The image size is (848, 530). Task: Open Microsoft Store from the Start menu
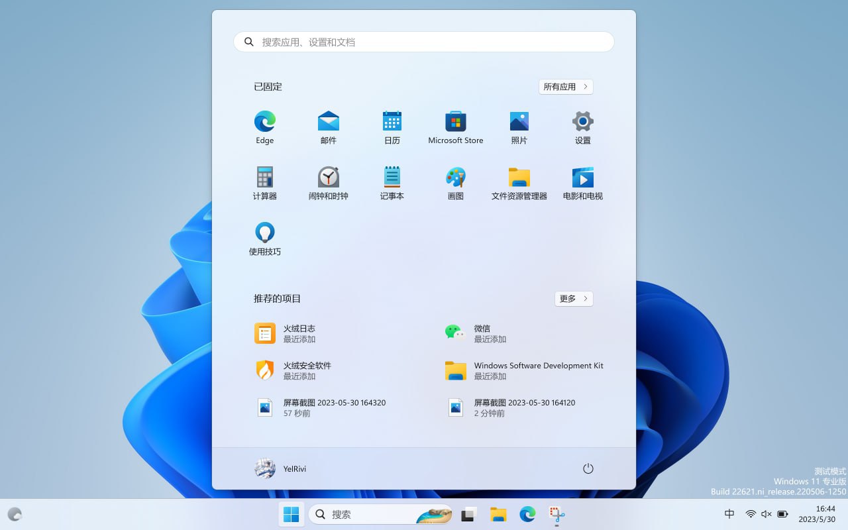pos(455,127)
